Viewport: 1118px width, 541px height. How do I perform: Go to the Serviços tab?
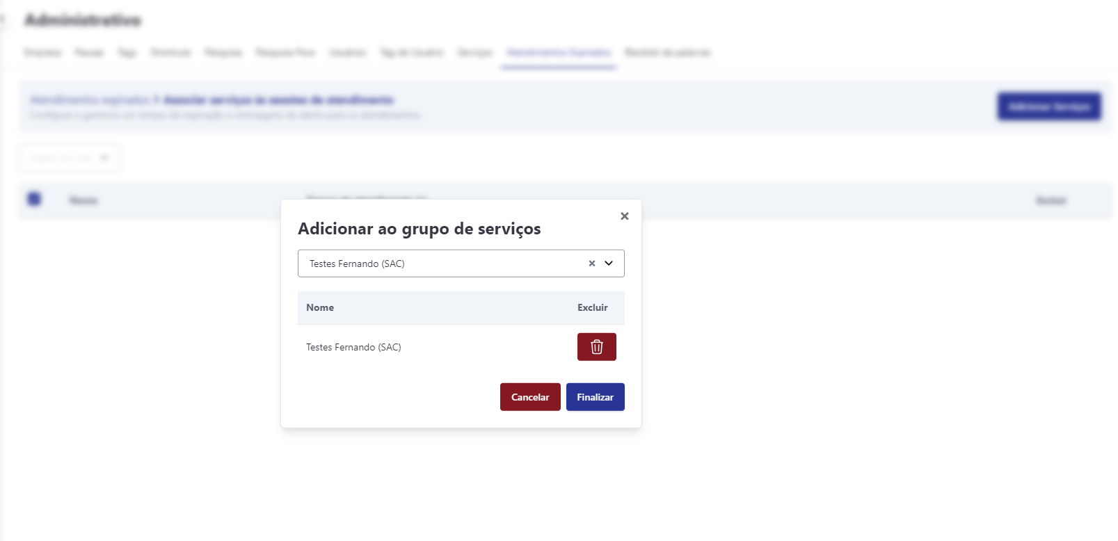[474, 53]
